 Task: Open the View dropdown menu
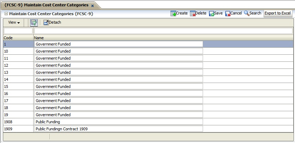(14, 23)
